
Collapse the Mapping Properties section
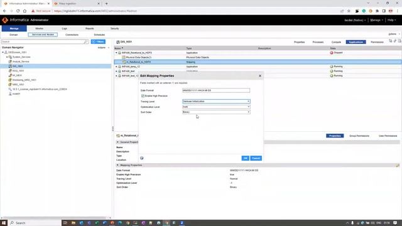coord(117,165)
